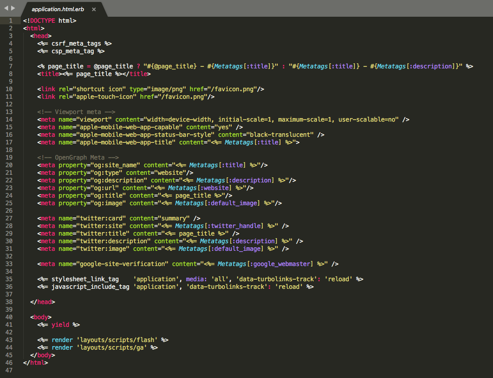Click Metatags[:website] on line 23
Screen dimensions: 493x378
click(x=199, y=188)
